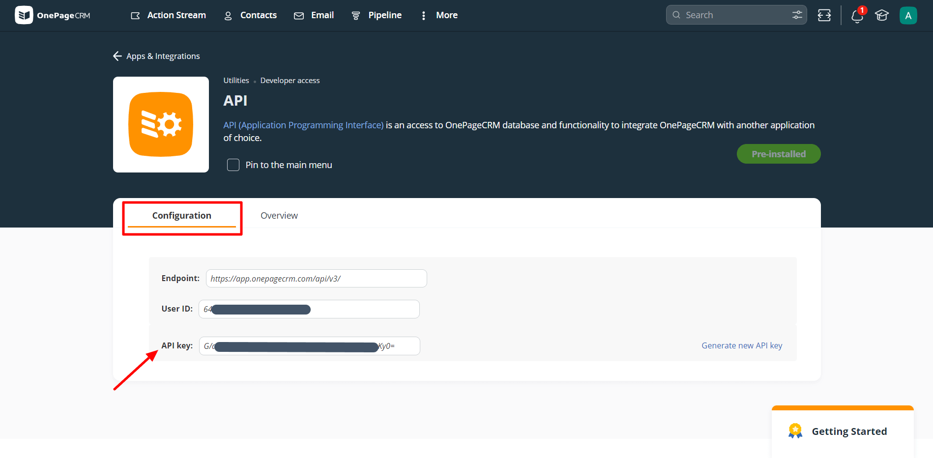Go to the Contacts page
Image resolution: width=933 pixels, height=458 pixels.
pyautogui.click(x=250, y=15)
